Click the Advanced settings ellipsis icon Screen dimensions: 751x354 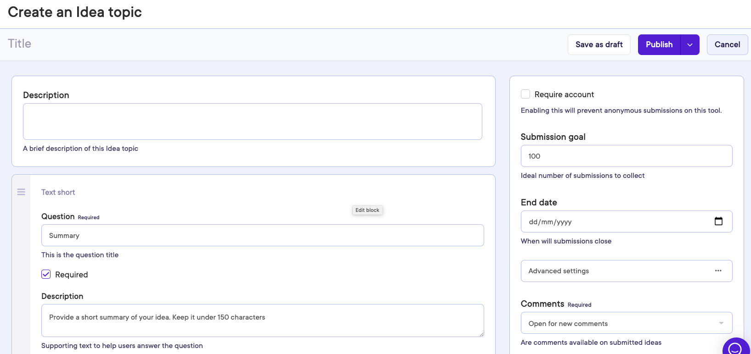pyautogui.click(x=718, y=271)
